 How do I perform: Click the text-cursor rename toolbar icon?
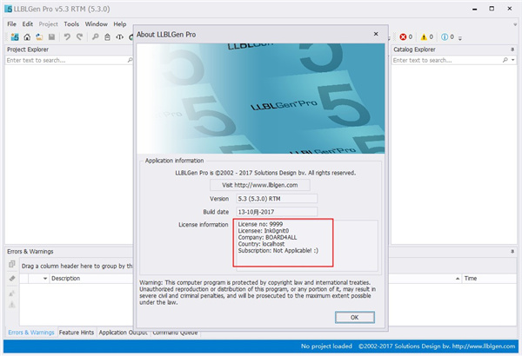click(119, 36)
